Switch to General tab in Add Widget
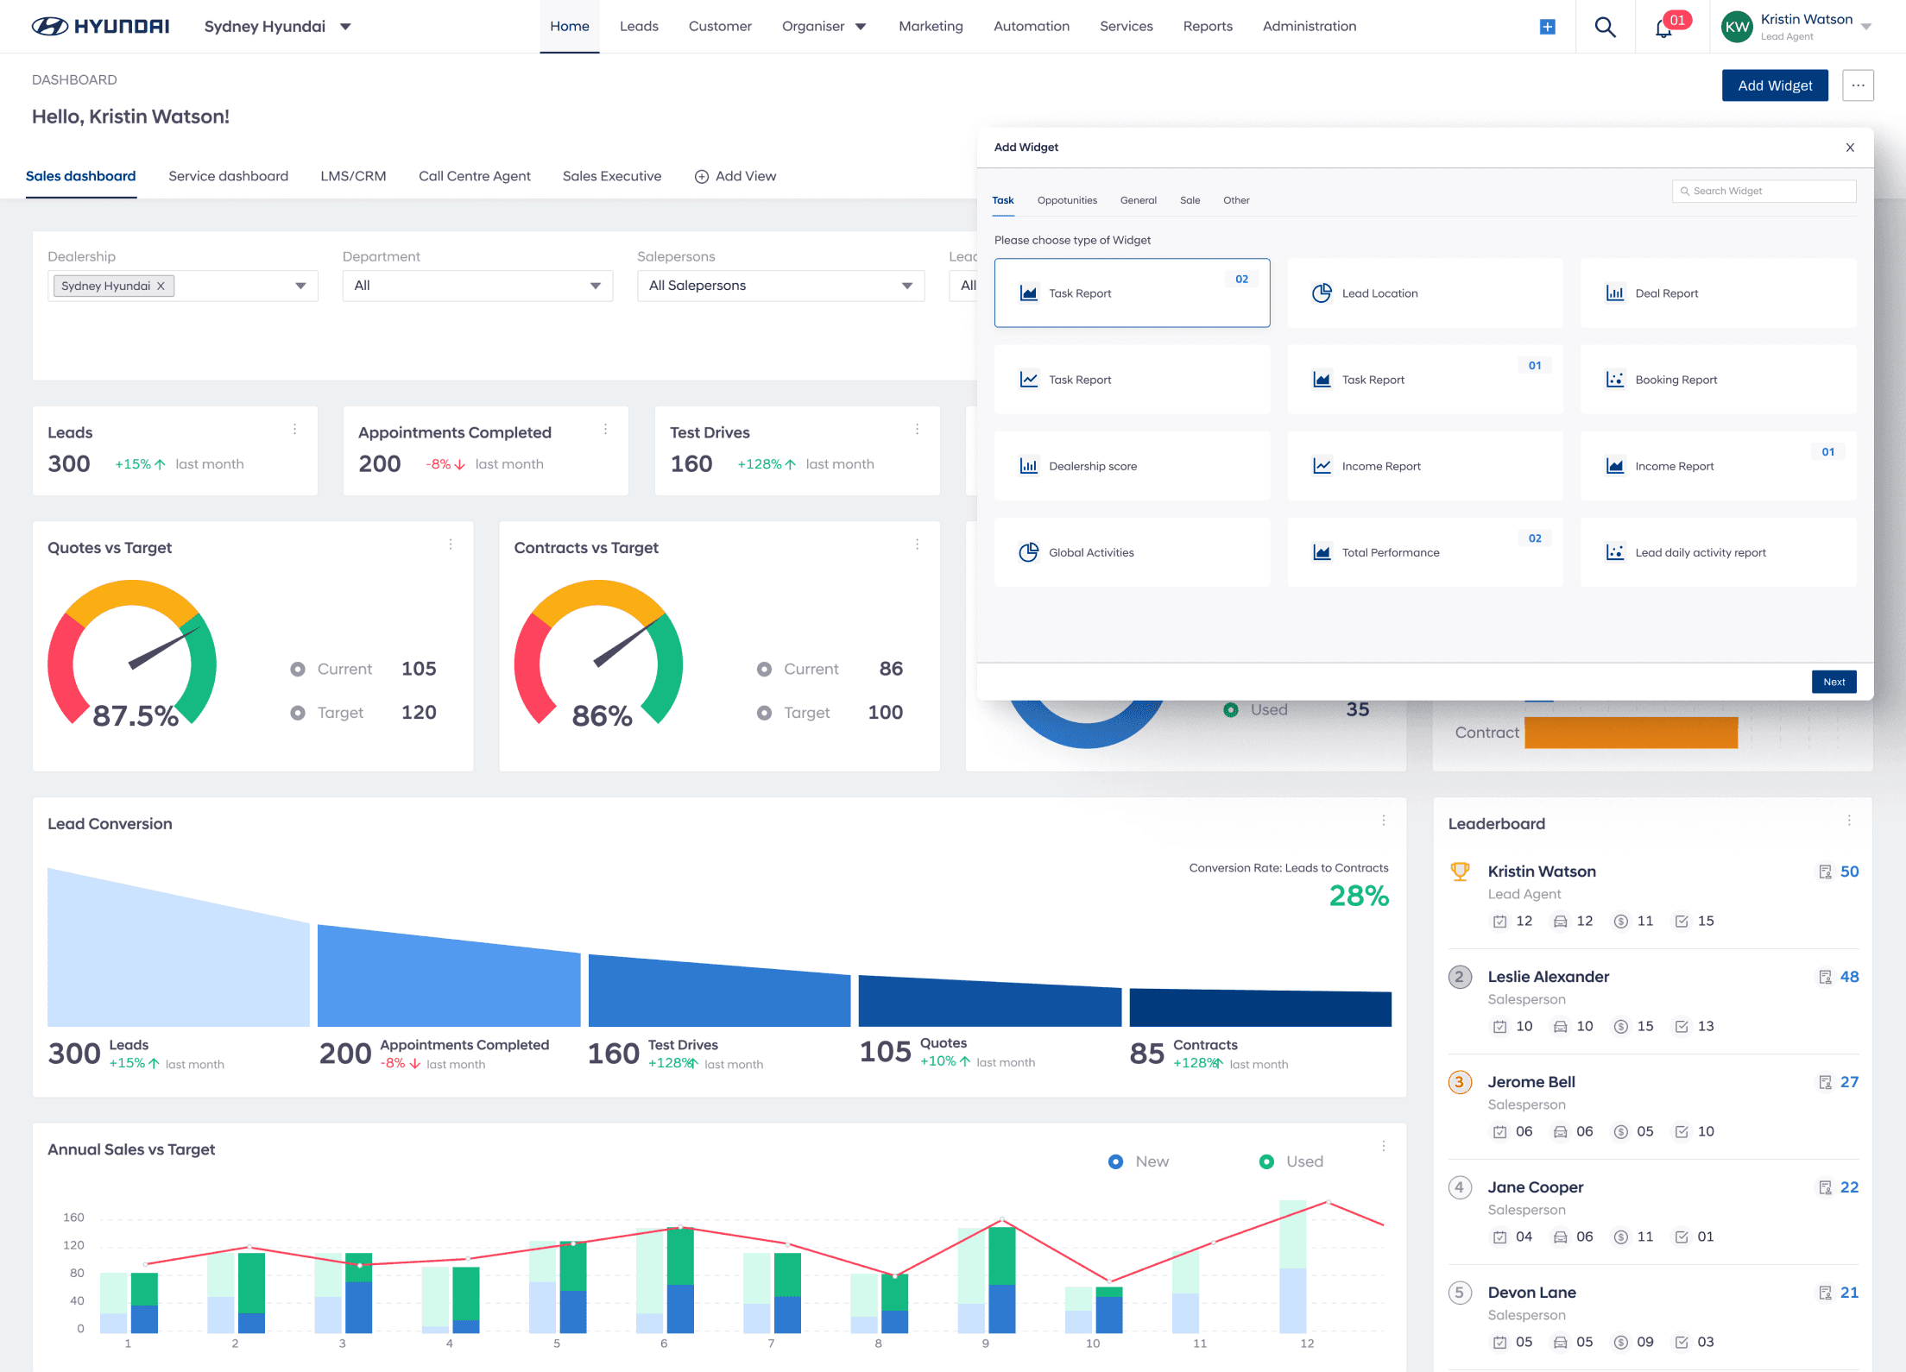This screenshot has width=1906, height=1372. (1138, 200)
